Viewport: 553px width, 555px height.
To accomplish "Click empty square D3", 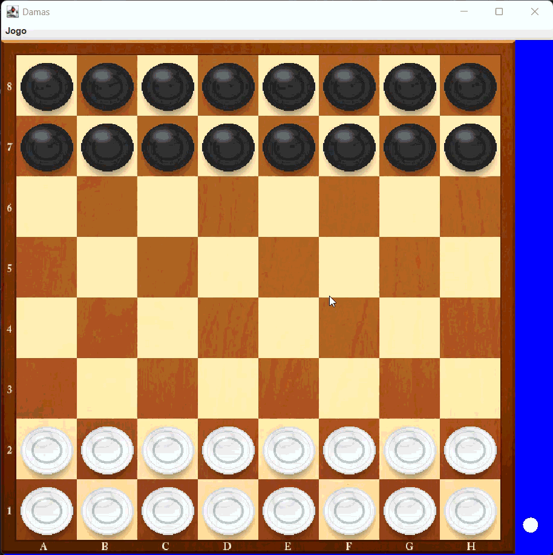I will click(x=228, y=388).
